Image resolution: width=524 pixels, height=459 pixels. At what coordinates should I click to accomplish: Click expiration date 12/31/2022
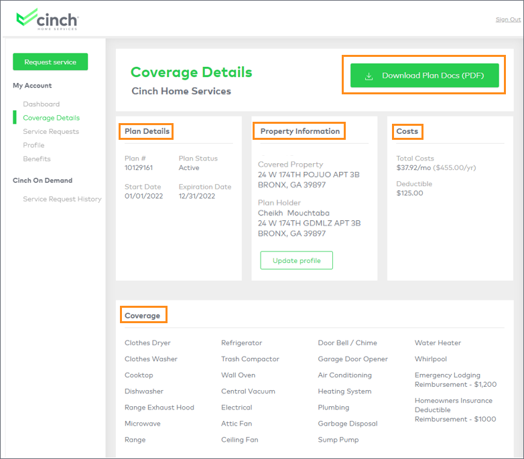(197, 196)
